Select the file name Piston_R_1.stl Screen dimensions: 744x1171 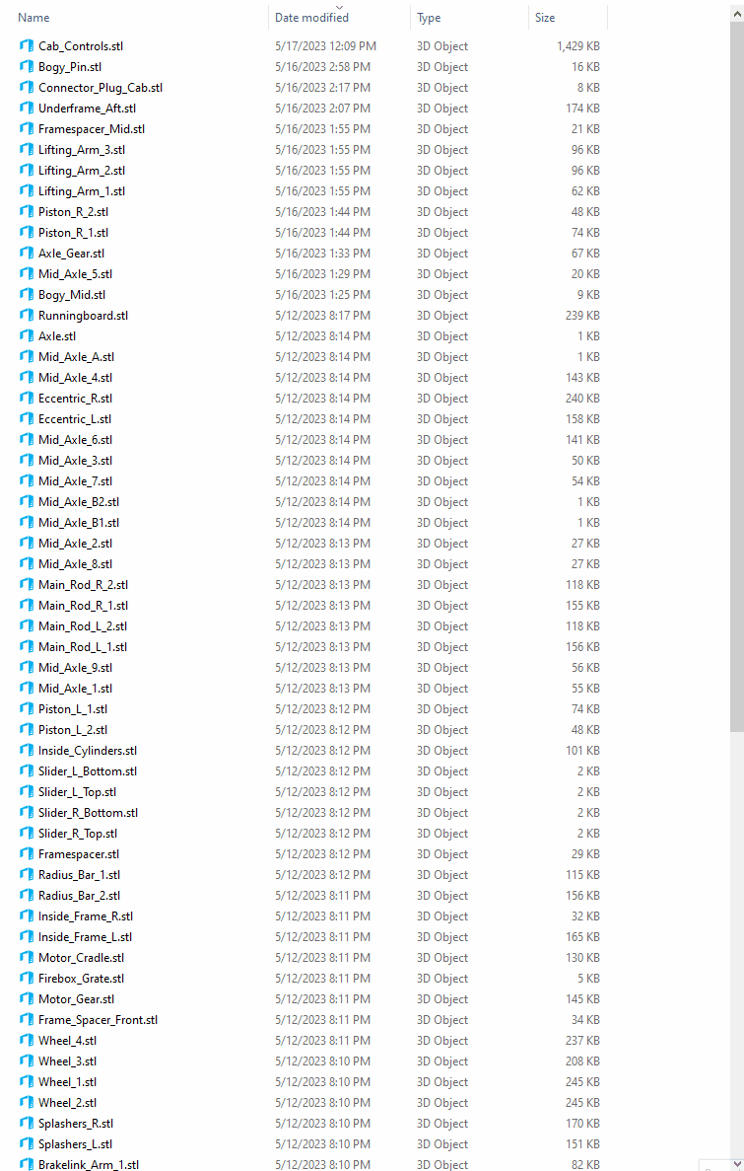73,232
